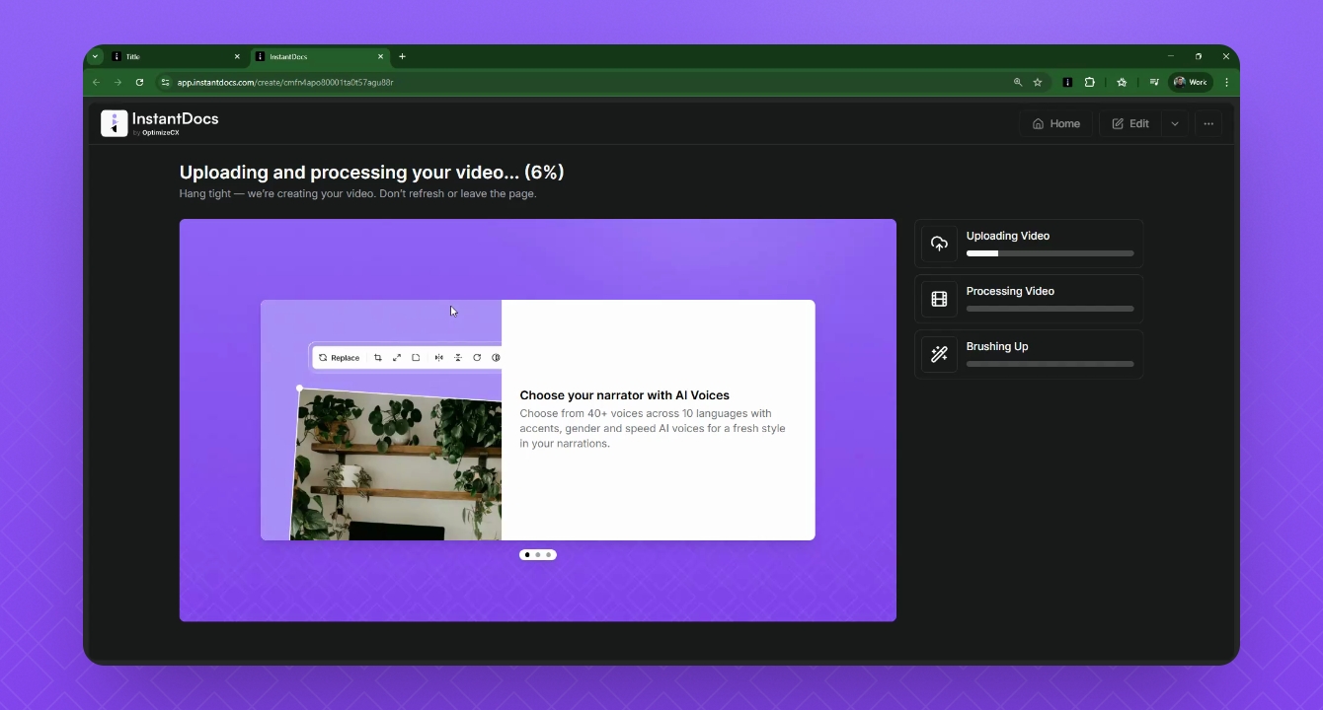Click "Choose your narrator with AI Voices" title
The image size is (1323, 710).
(625, 395)
